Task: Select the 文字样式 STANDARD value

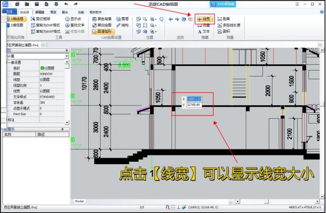Action: 52,97
